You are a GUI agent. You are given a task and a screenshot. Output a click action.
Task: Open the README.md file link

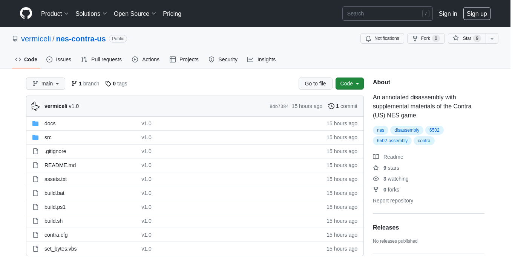(60, 165)
